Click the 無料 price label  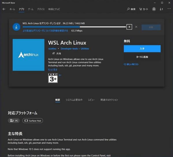[127, 41]
